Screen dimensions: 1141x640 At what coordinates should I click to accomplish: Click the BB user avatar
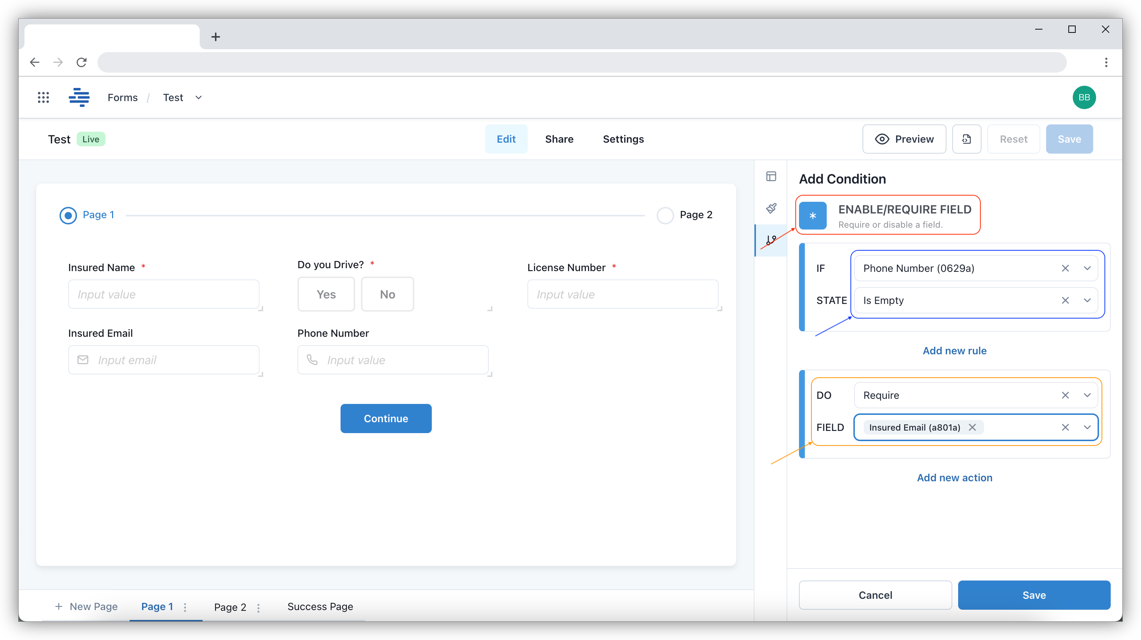(x=1084, y=97)
